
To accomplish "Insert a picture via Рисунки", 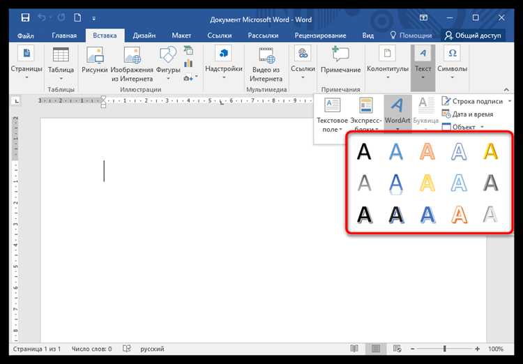I will click(x=94, y=60).
